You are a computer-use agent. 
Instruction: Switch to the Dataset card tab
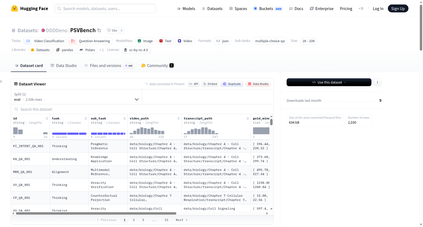pos(29,66)
